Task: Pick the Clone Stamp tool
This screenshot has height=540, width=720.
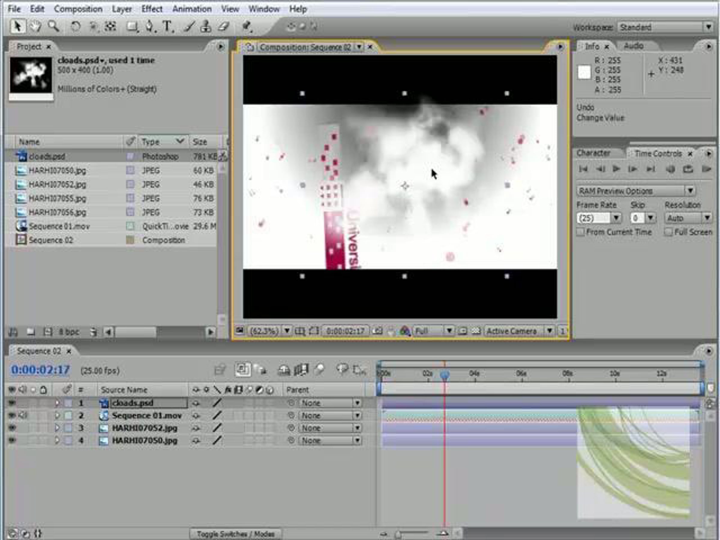Action: click(x=206, y=26)
